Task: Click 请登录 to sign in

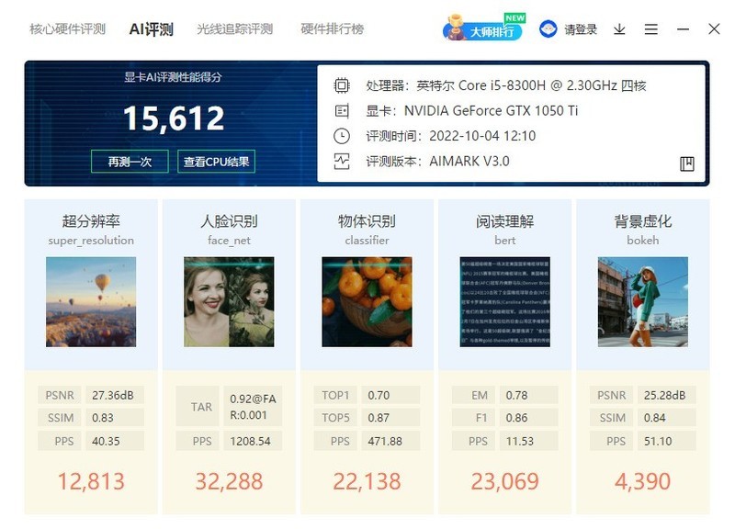Action: click(x=580, y=28)
